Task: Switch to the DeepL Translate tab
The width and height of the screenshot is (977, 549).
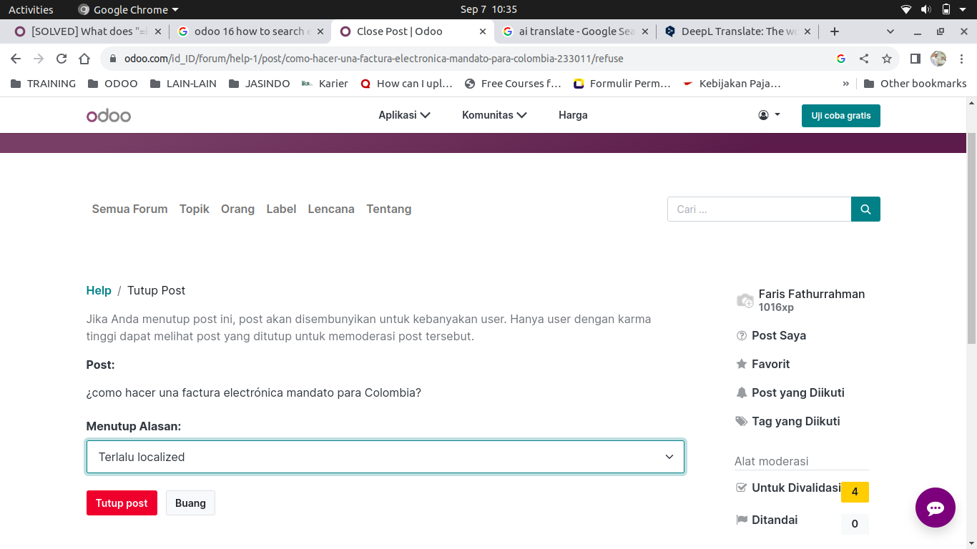Action: click(x=737, y=31)
